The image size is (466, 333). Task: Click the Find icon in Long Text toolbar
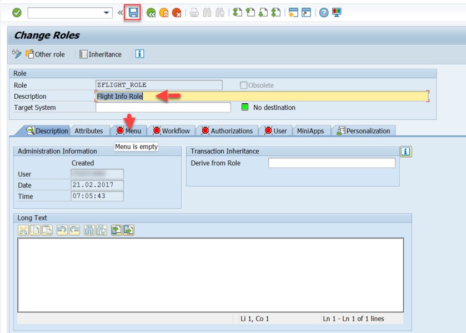tap(89, 230)
